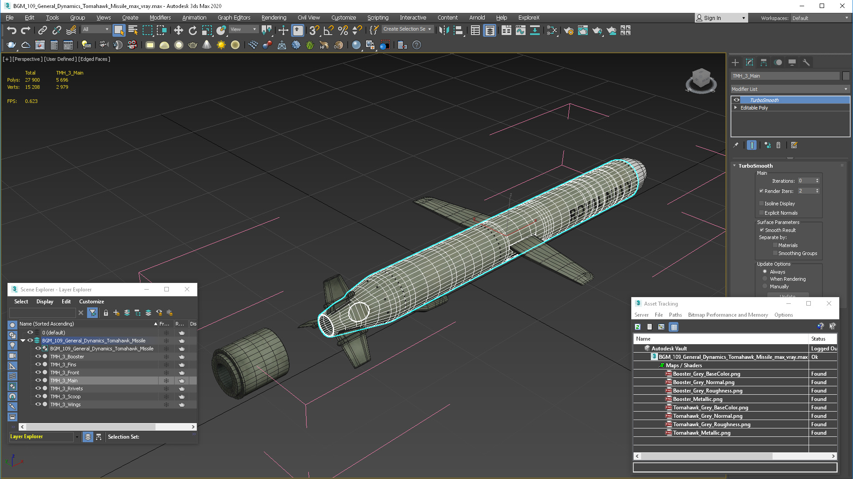Open the Sign In dropdown arrow
Screen dimensions: 853x479
pyautogui.click(x=744, y=18)
